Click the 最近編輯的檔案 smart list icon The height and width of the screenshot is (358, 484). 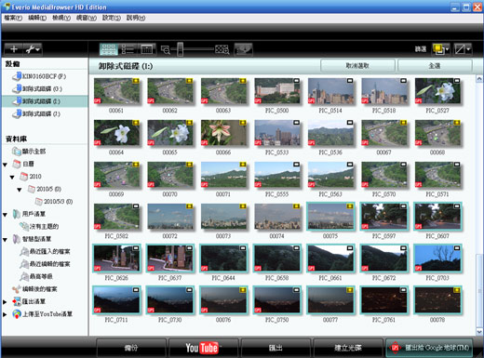pos(24,264)
